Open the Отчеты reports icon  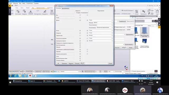[x=137, y=12]
